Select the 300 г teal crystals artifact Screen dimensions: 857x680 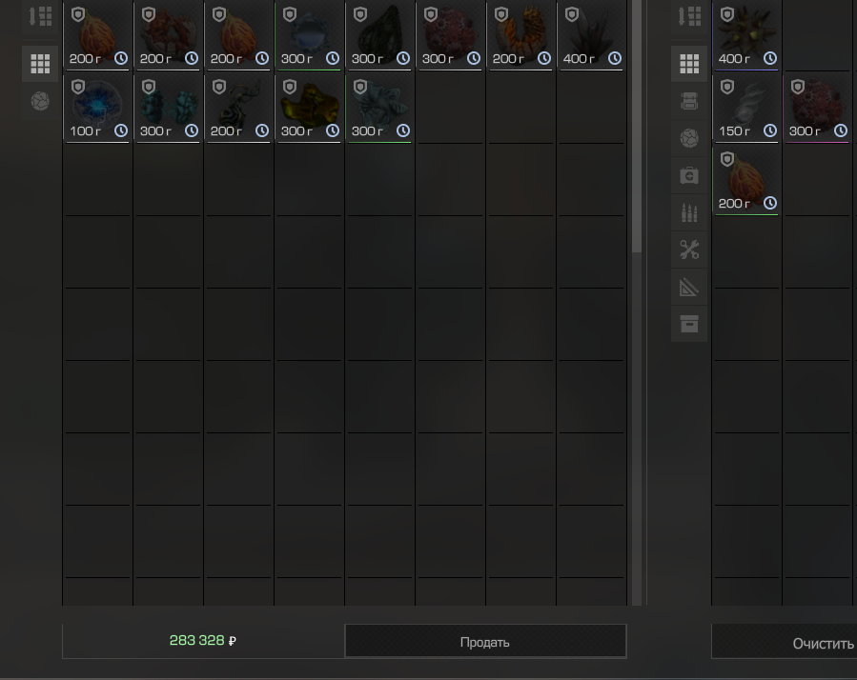168,109
